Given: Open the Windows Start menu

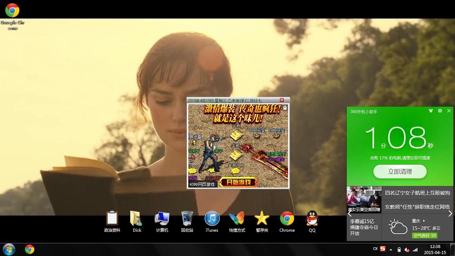Looking at the screenshot, I should coord(9,249).
